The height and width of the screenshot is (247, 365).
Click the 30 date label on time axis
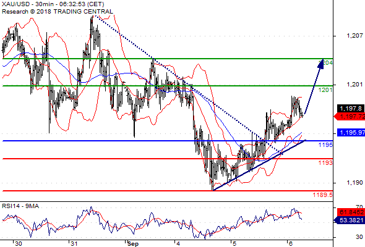tap(18, 243)
